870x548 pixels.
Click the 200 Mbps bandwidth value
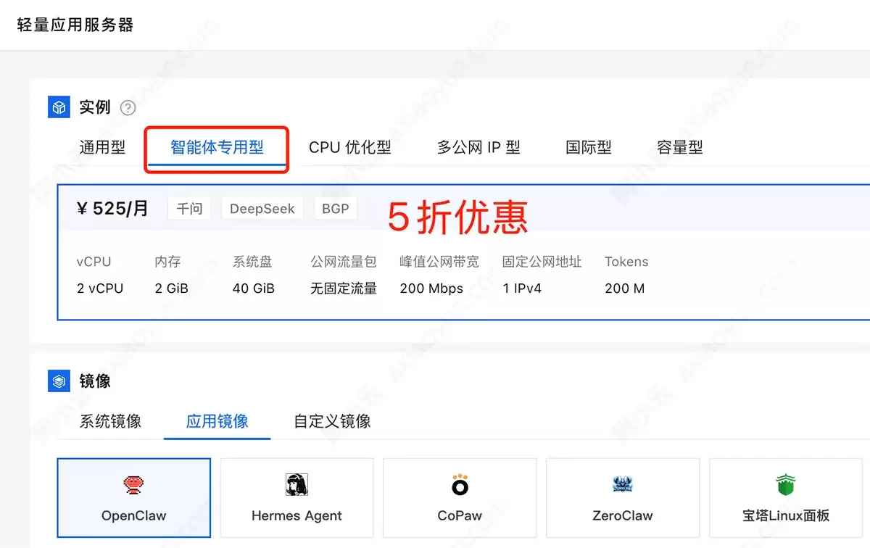tap(431, 288)
